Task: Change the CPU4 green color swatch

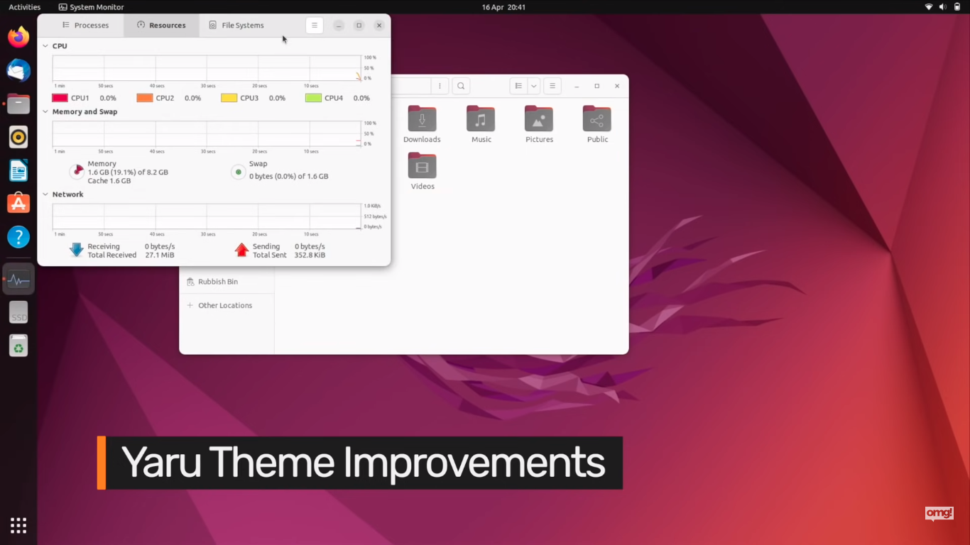Action: click(313, 98)
